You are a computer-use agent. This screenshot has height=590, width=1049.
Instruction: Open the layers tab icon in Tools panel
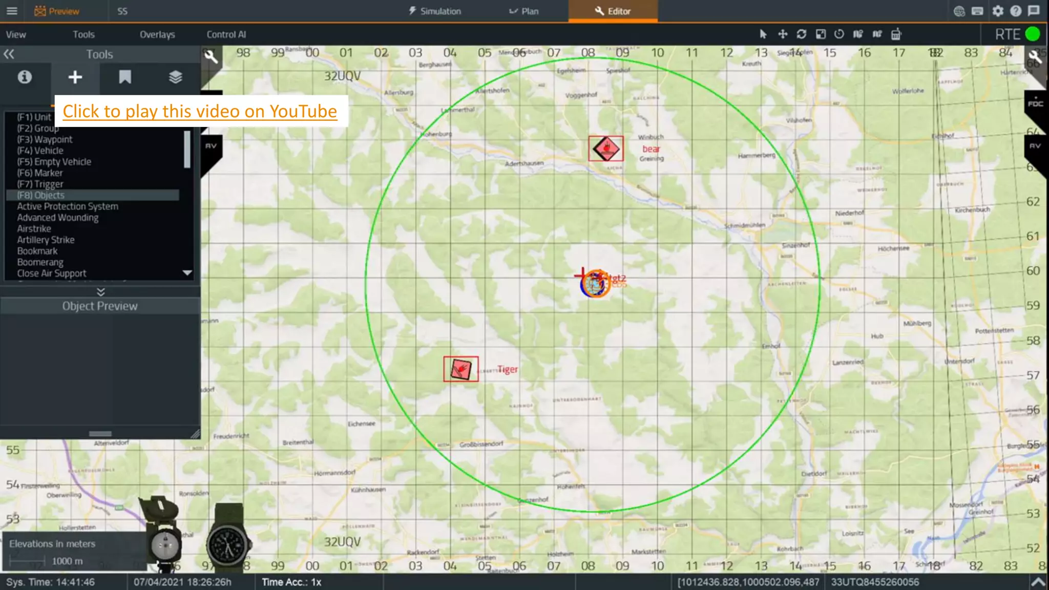(175, 77)
